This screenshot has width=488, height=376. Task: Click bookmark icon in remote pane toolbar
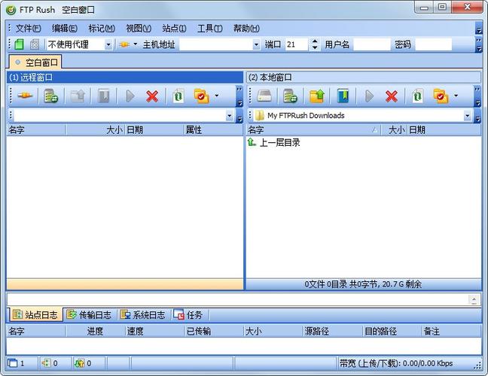(103, 96)
